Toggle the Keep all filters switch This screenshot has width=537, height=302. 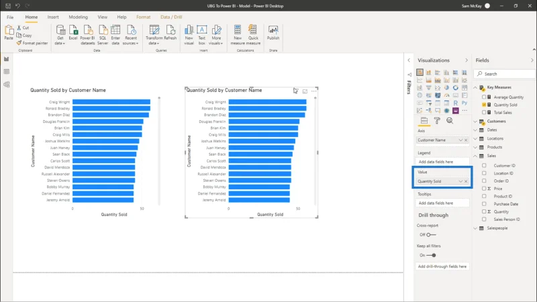pos(431,255)
